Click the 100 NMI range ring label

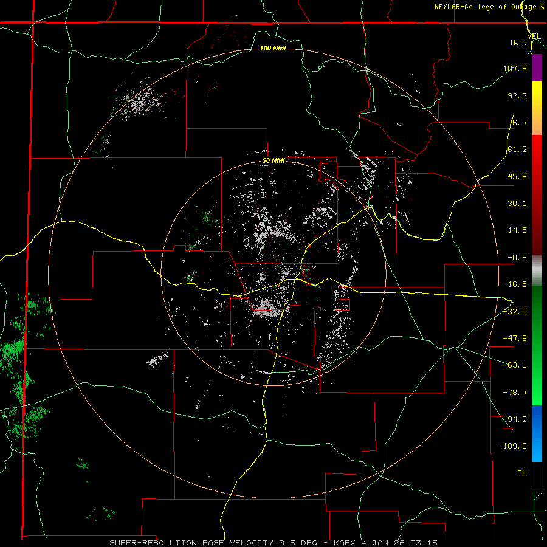pos(273,48)
